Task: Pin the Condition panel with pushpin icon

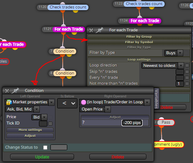Action: pyautogui.click(x=15, y=91)
